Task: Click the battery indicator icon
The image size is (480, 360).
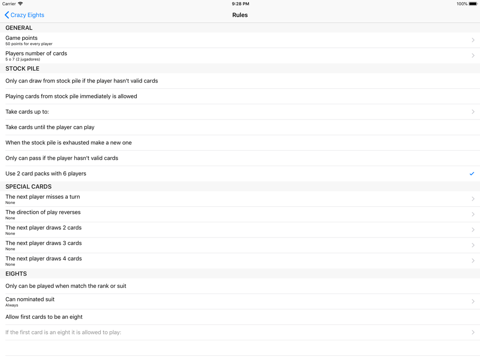Action: [x=473, y=4]
